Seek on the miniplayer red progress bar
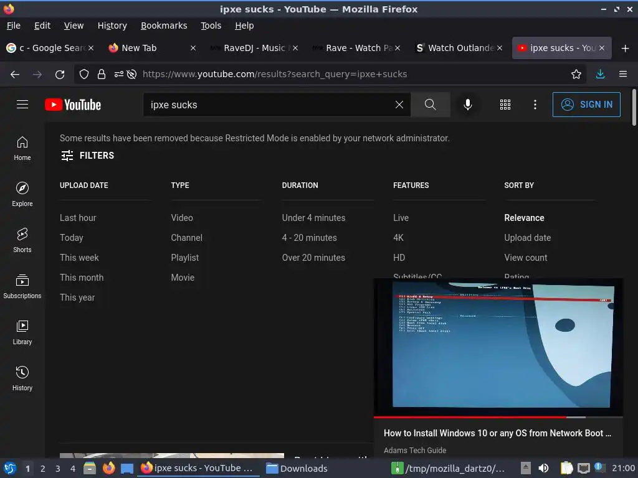 [x=498, y=417]
